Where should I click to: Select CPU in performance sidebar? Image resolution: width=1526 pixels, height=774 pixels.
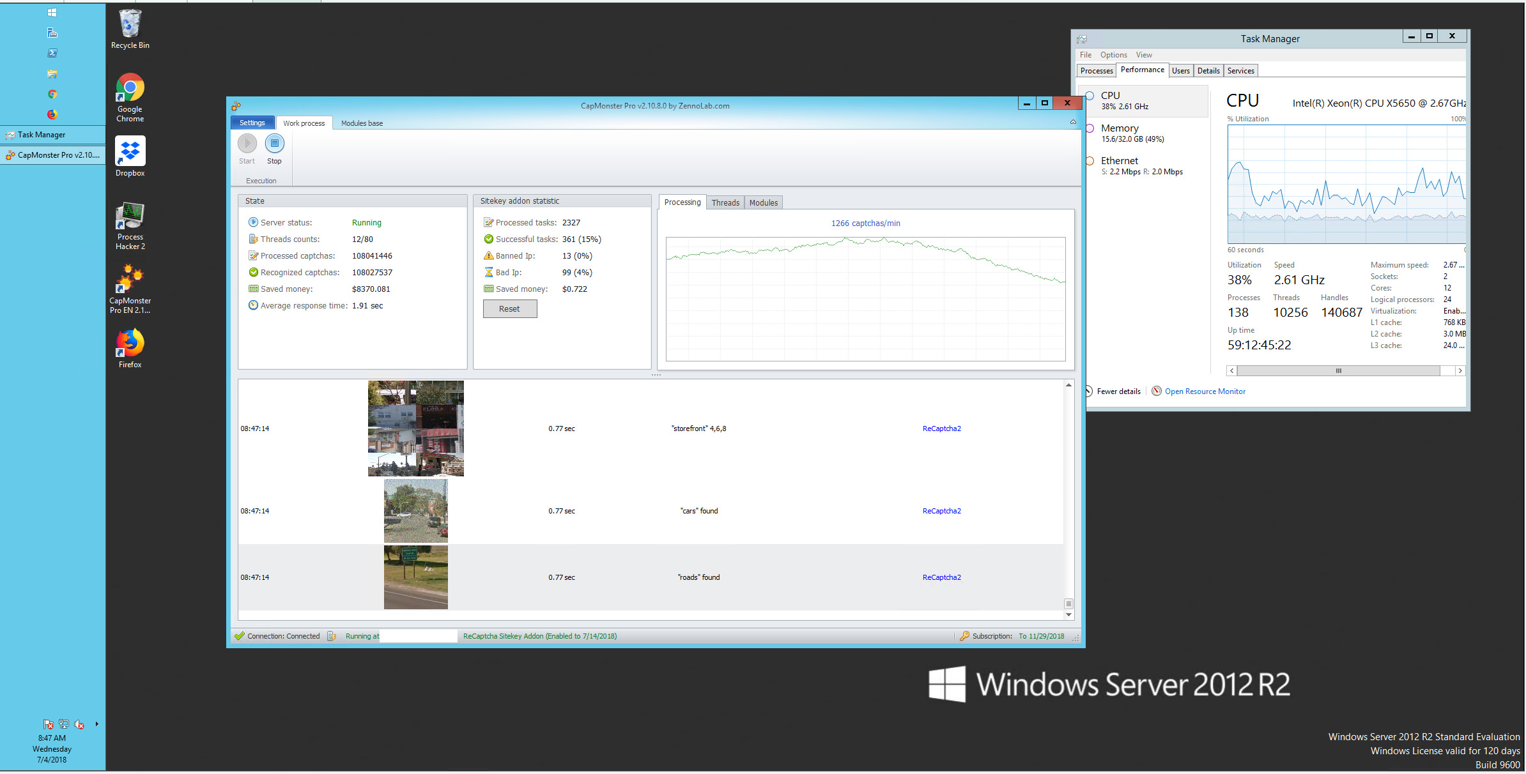pos(1146,101)
